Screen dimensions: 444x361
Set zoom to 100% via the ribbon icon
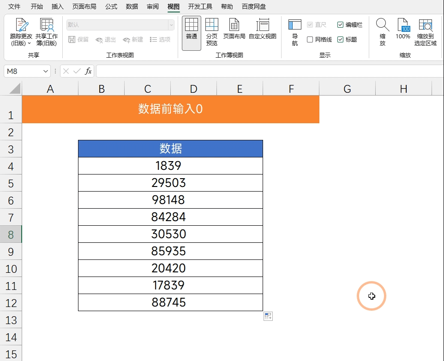(403, 31)
